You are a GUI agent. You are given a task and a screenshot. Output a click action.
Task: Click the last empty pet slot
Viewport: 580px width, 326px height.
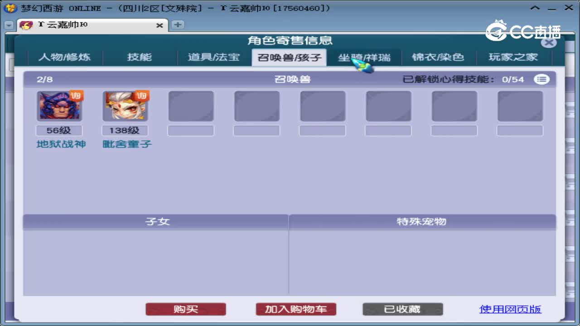click(520, 106)
